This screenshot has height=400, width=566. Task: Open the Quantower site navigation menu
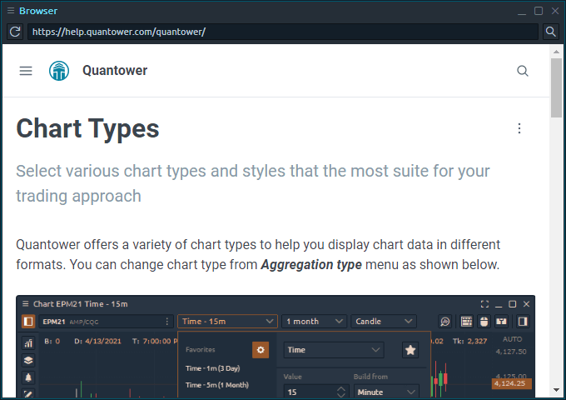point(26,71)
